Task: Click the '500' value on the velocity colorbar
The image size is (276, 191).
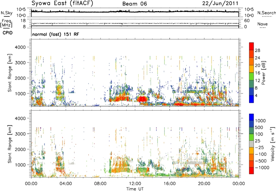Action: pyautogui.click(x=259, y=128)
